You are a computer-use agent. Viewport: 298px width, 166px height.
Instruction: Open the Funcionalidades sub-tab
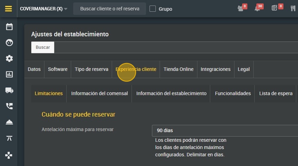233,94
